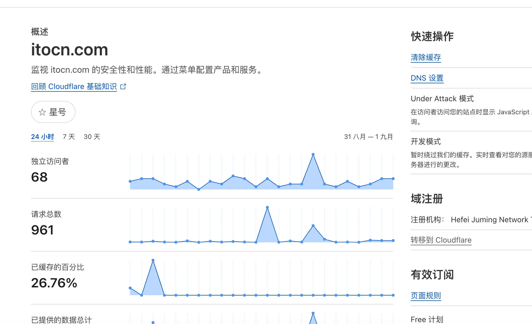Screen dimensions: 532x324
Task: Click the itocn.com domain heading
Action: click(70, 50)
